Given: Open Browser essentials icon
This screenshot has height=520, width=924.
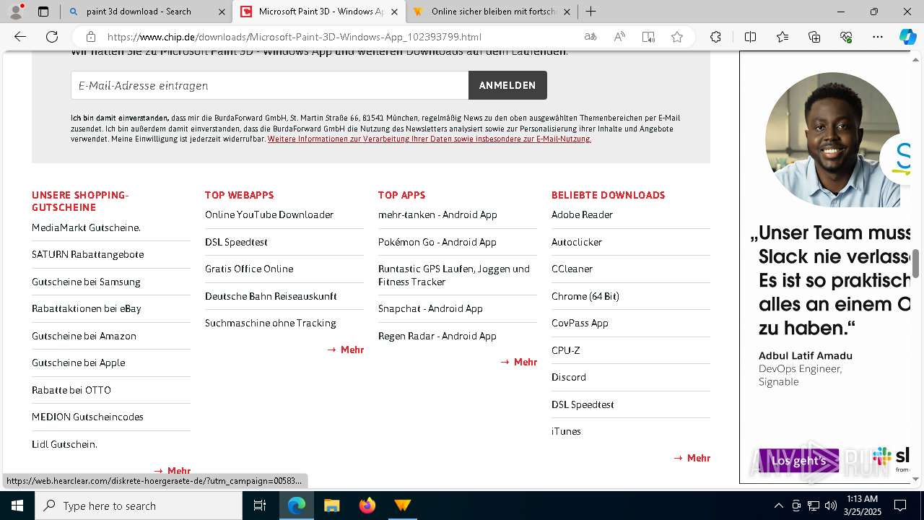Looking at the screenshot, I should tap(846, 37).
